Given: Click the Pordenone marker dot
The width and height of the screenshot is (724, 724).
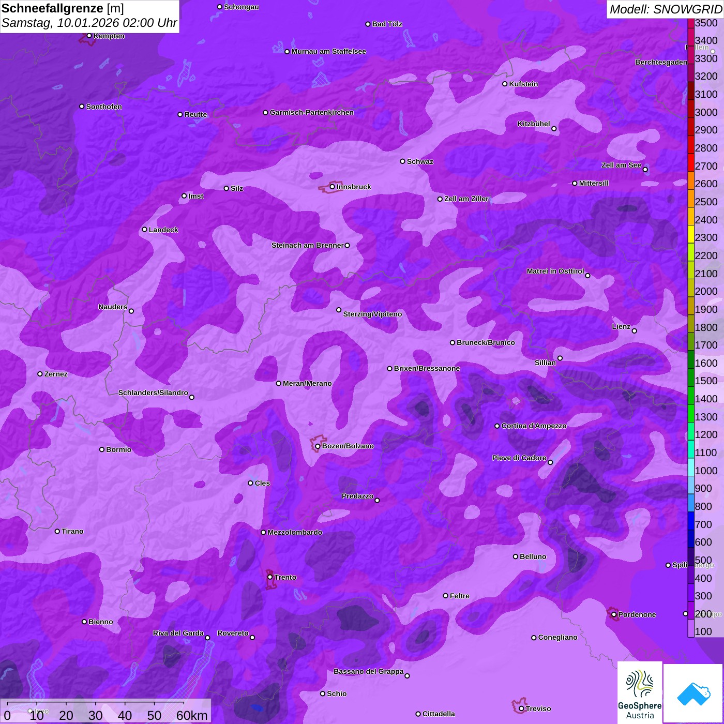Looking at the screenshot, I should 614,615.
